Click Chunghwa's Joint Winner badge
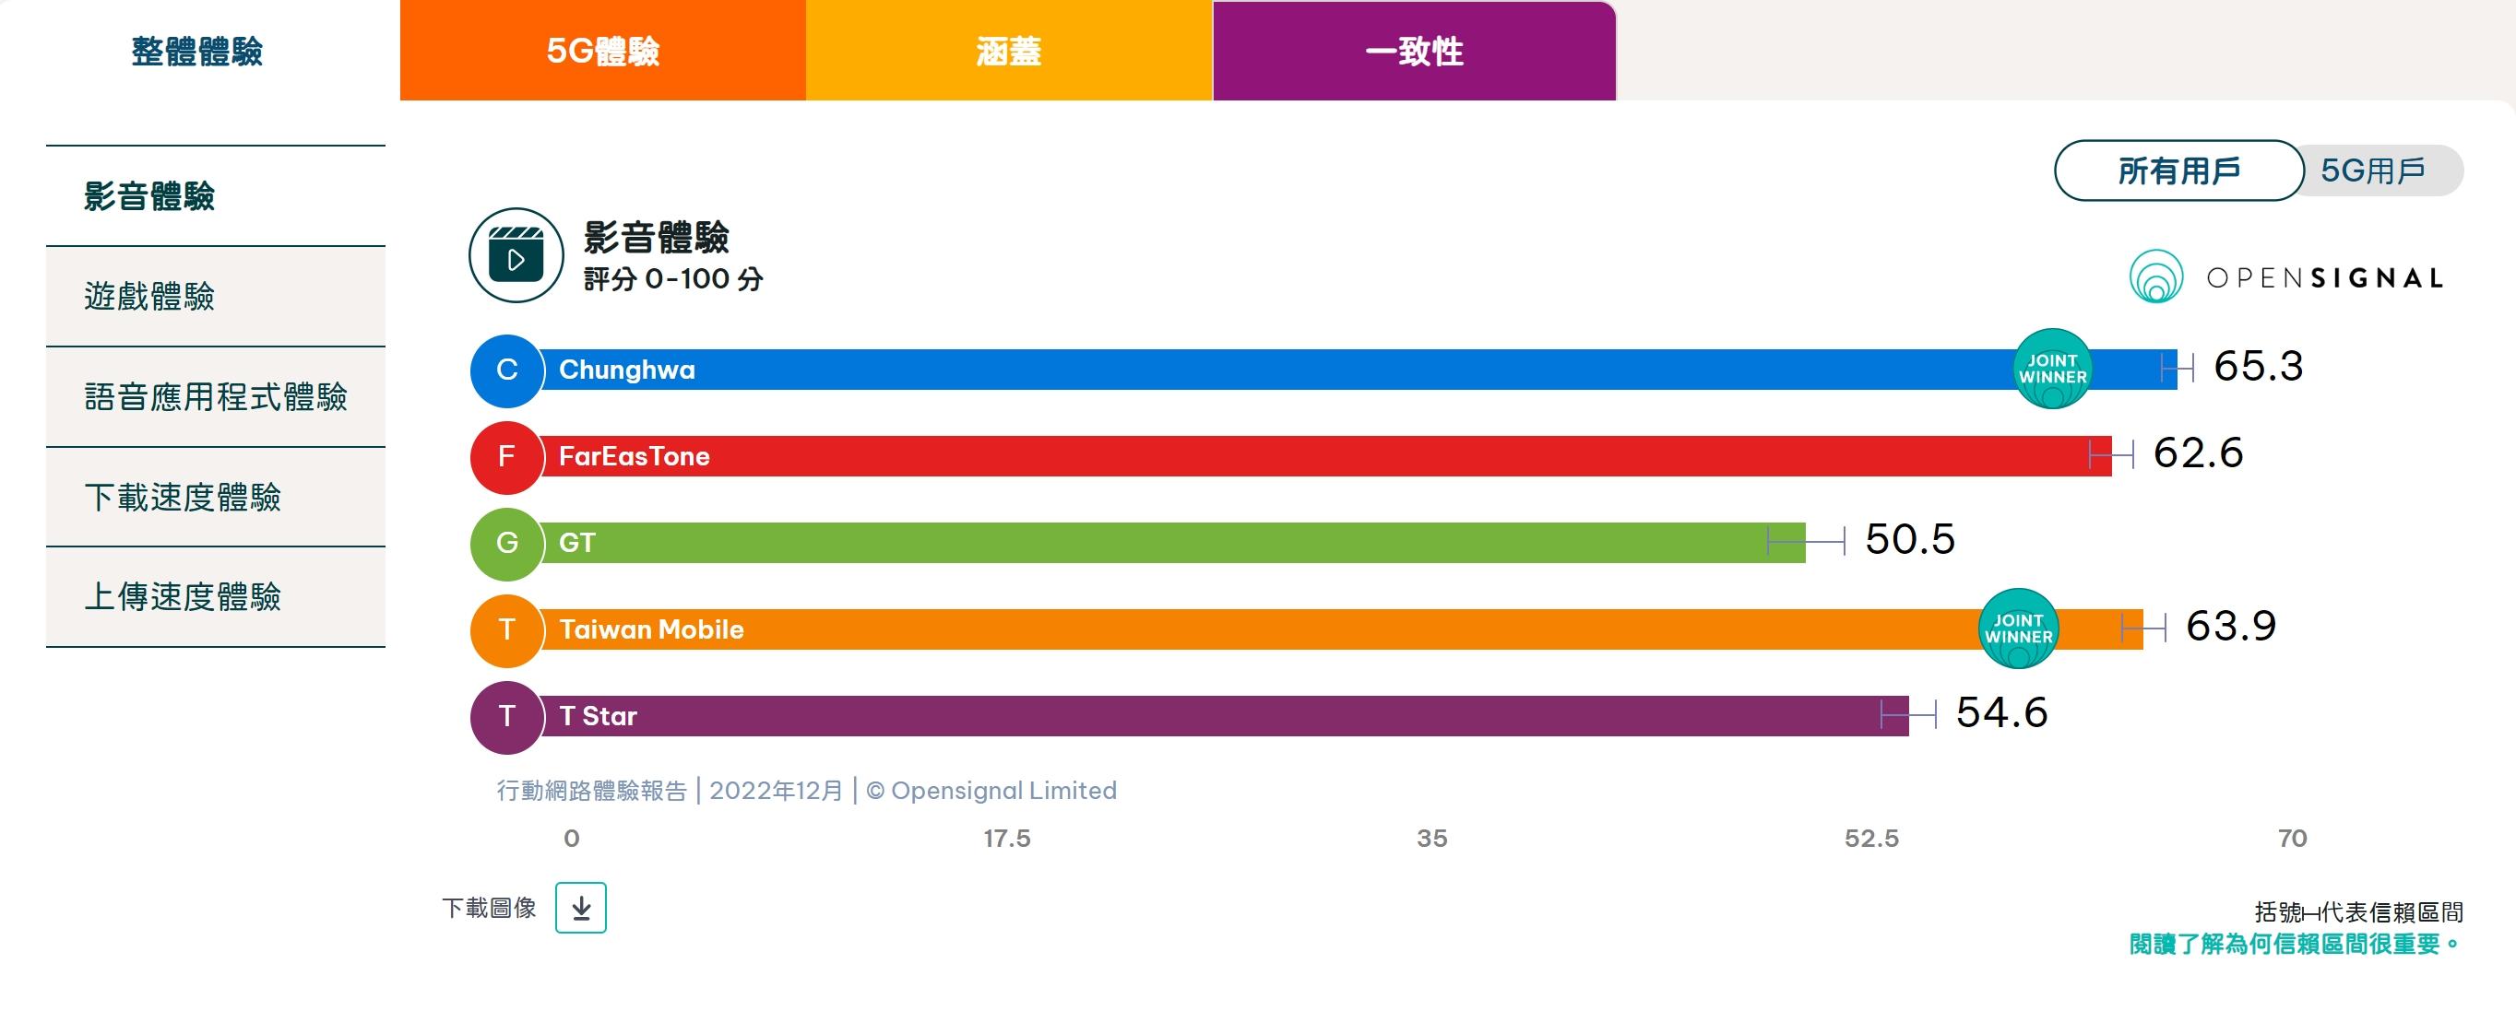This screenshot has width=2516, height=1034. (2053, 369)
